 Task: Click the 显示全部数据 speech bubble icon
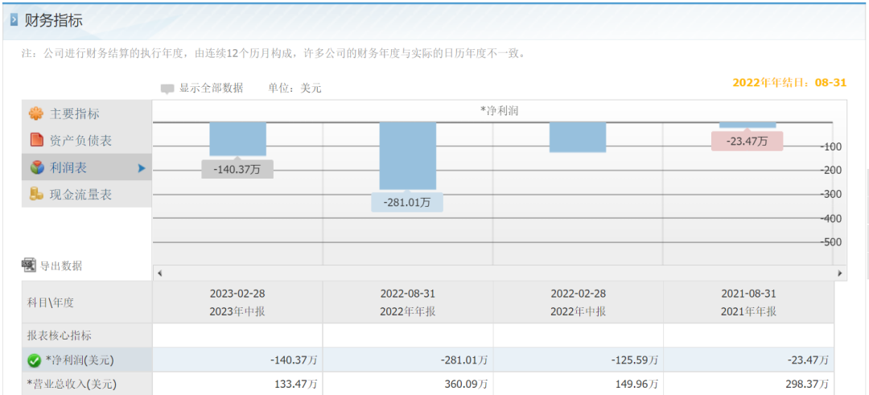coord(167,88)
